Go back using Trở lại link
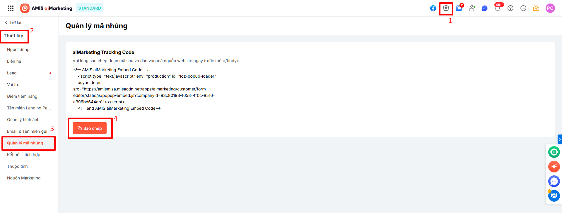 [13, 22]
